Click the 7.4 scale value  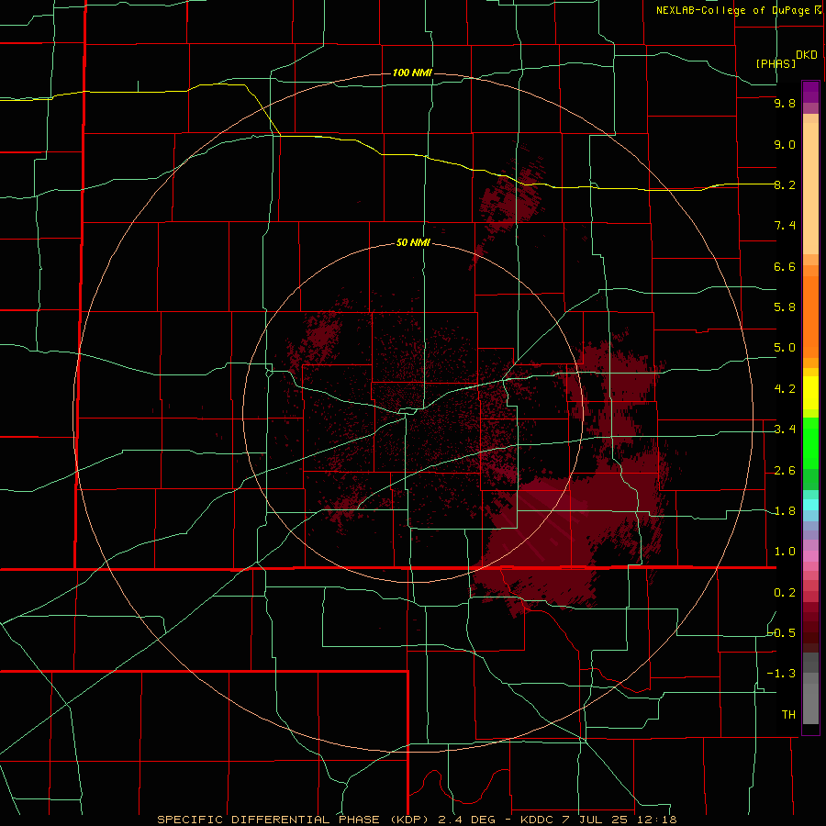pyautogui.click(x=785, y=226)
